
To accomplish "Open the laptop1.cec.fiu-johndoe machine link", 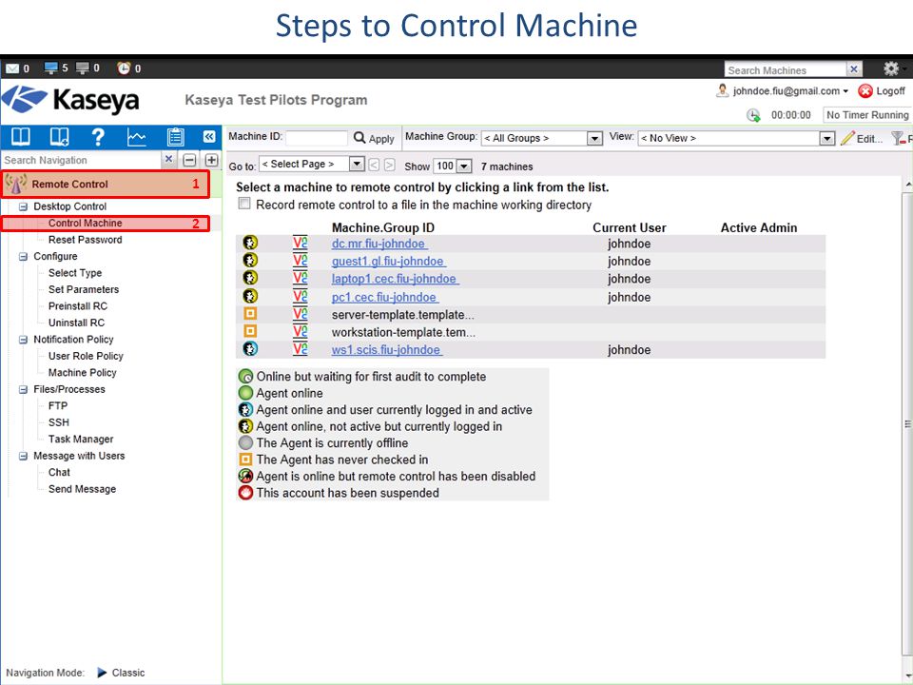I will click(x=396, y=279).
